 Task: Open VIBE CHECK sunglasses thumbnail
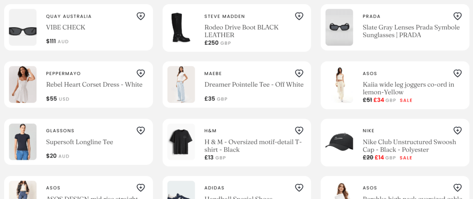click(23, 28)
